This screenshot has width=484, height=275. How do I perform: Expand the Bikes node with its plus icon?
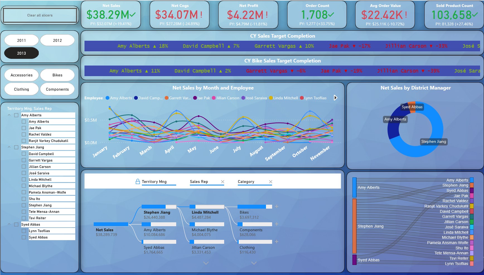(276, 207)
